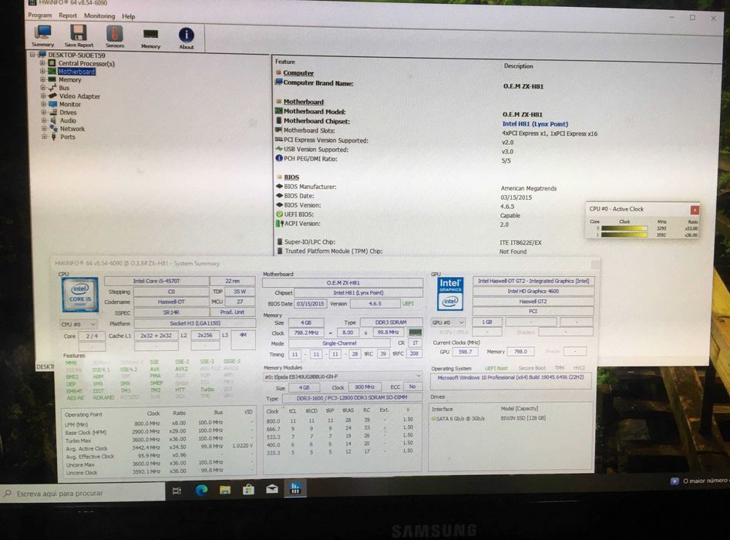Click the About info icon

pos(187,39)
